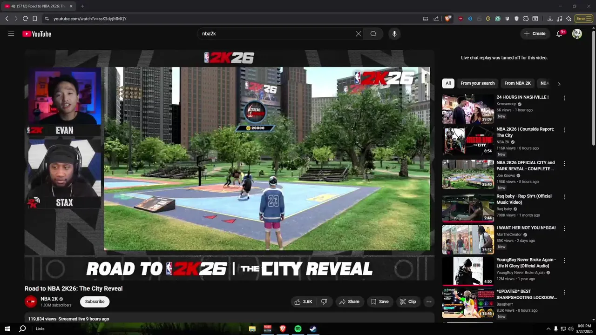The height and width of the screenshot is (335, 596).
Task: Open YoungBoy Life N Glory video title
Action: pos(526,263)
